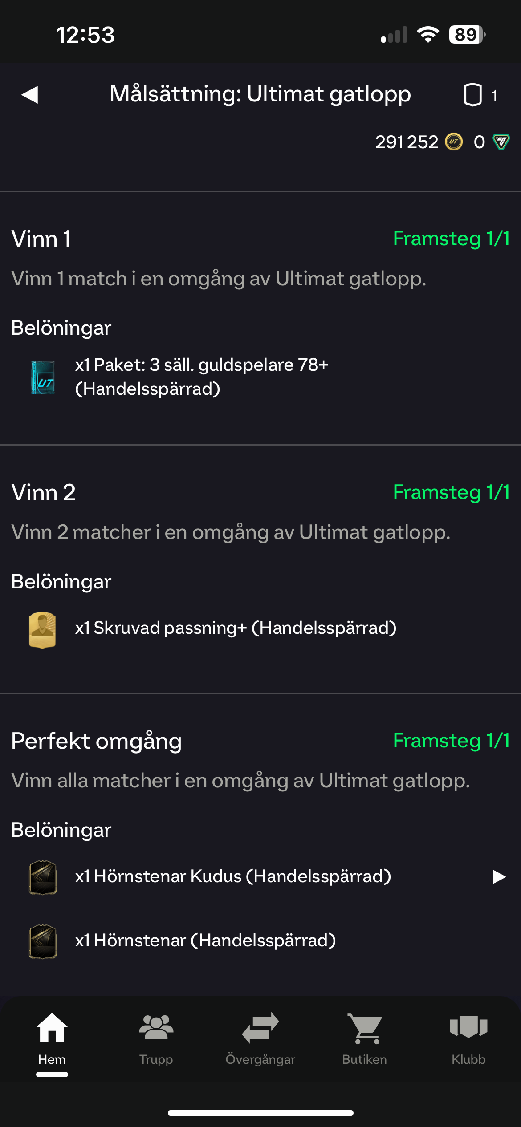Tap the 291 252 coin balance
Screen dimensions: 521x1127
[x=407, y=142]
